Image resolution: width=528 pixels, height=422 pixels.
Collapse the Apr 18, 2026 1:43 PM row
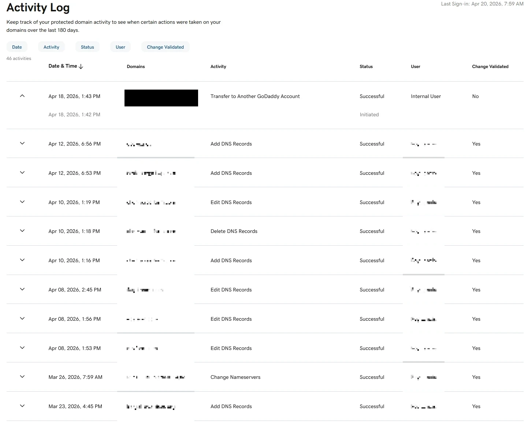pyautogui.click(x=22, y=96)
